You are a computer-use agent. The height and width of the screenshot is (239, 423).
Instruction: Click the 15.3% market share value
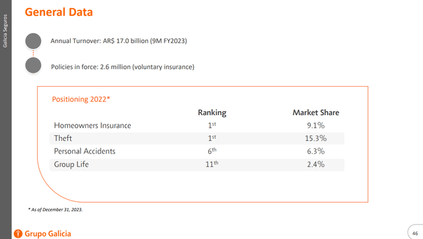(316, 138)
